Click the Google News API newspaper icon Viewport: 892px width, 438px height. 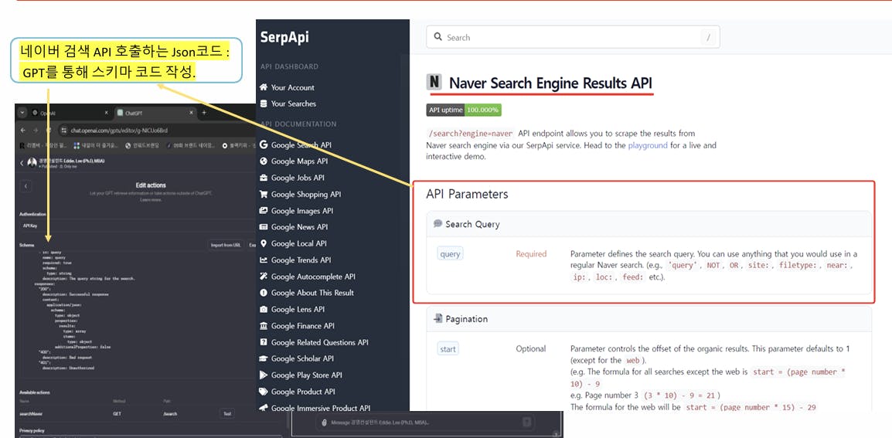click(x=264, y=227)
